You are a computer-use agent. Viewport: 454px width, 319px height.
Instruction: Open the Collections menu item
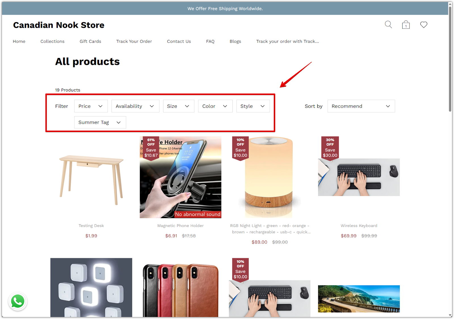pyautogui.click(x=52, y=41)
